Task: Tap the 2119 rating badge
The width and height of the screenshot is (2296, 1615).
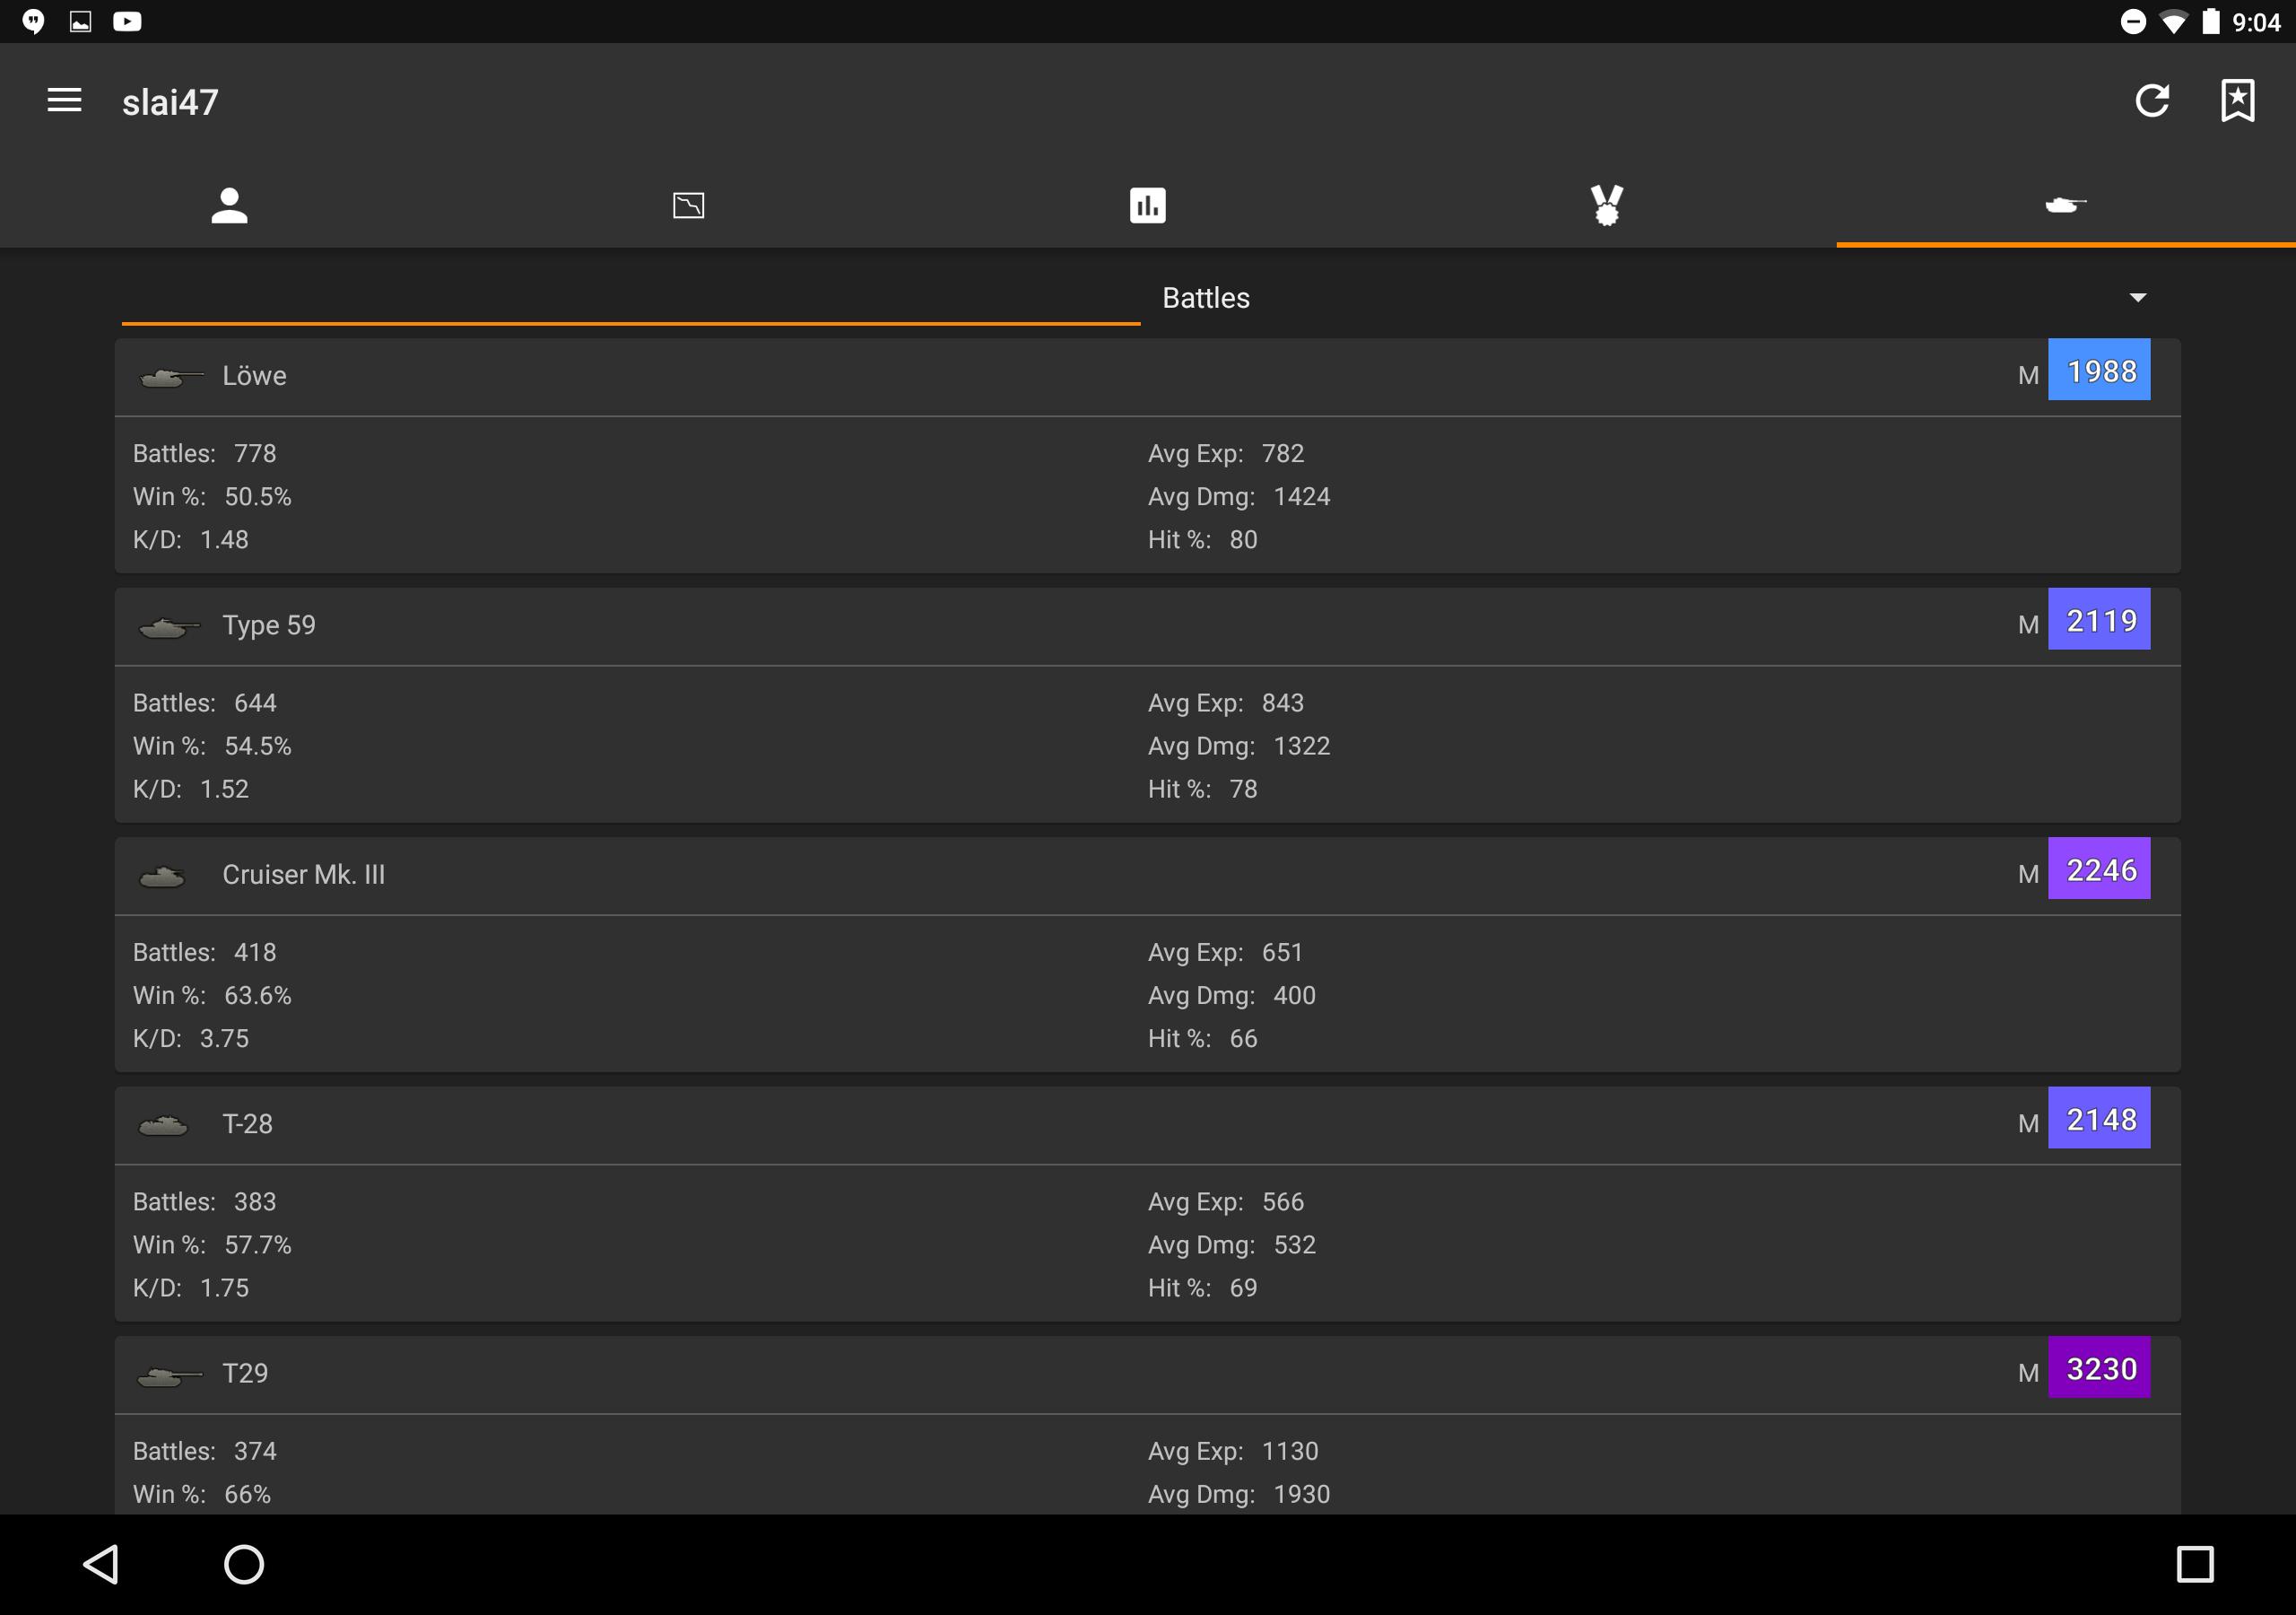Action: (x=2099, y=619)
